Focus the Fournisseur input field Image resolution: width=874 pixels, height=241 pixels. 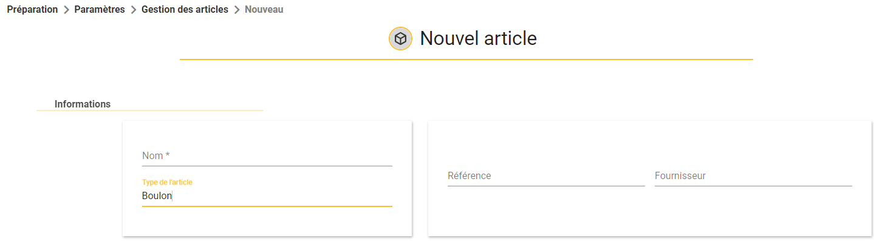[753, 176]
